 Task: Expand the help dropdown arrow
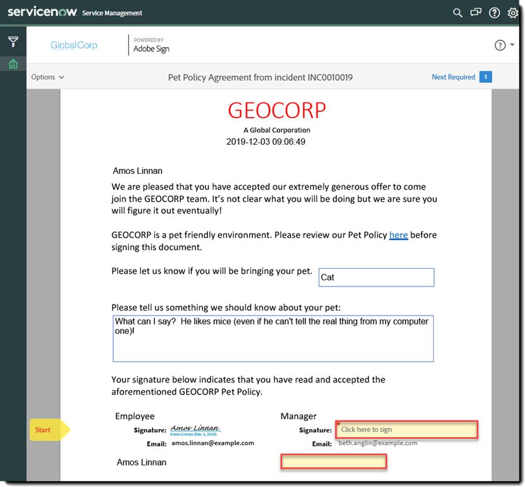pos(512,44)
